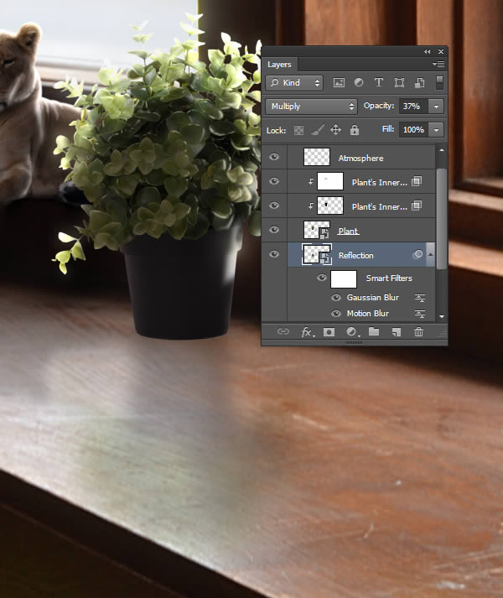503x598 pixels.
Task: Open the Opacity slider dropdown arrow
Action: (436, 107)
